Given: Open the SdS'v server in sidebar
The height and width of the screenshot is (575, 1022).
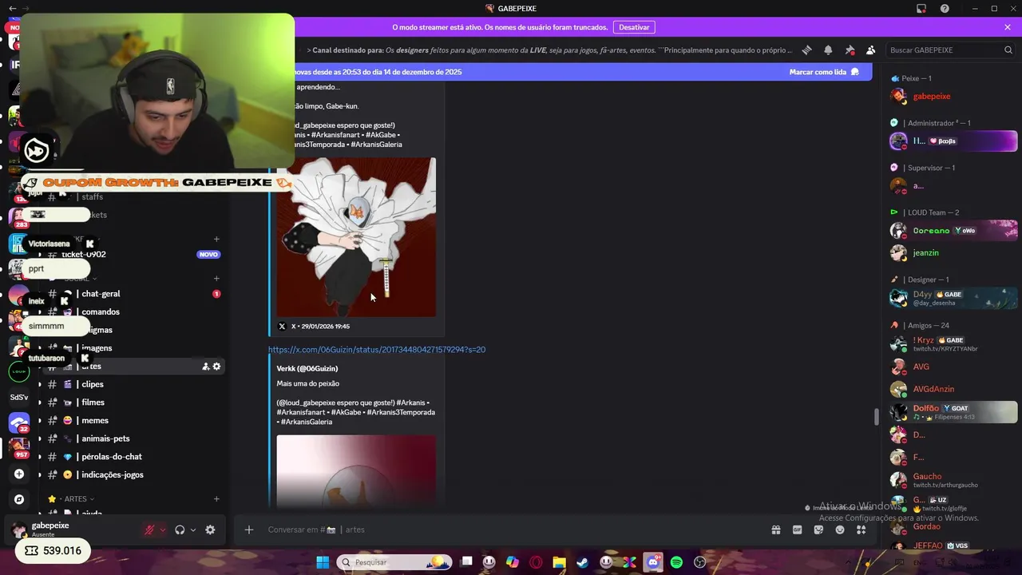Looking at the screenshot, I should (19, 397).
